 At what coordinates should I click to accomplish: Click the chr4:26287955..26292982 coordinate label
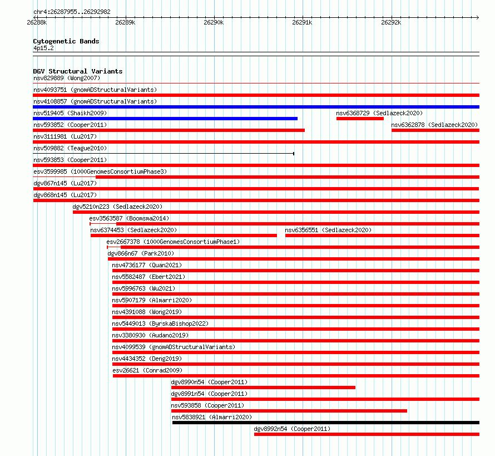[72, 12]
